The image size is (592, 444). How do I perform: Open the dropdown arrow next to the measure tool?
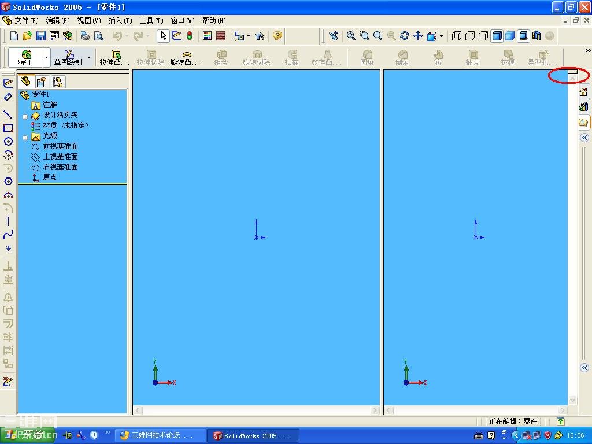click(249, 36)
